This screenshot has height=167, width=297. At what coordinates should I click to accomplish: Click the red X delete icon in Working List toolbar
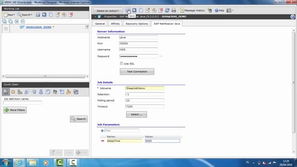coord(71,14)
